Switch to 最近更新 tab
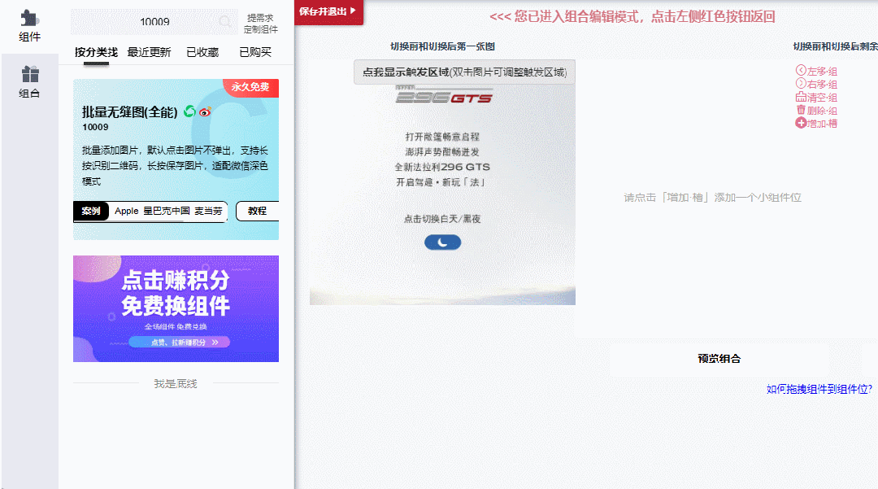Image resolution: width=878 pixels, height=489 pixels. pyautogui.click(x=149, y=52)
